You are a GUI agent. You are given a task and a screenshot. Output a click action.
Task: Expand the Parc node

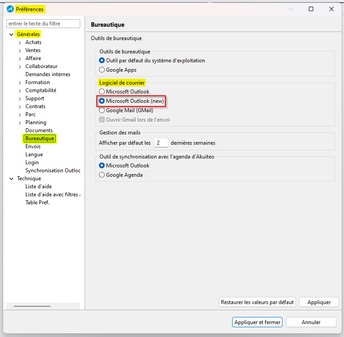20,115
